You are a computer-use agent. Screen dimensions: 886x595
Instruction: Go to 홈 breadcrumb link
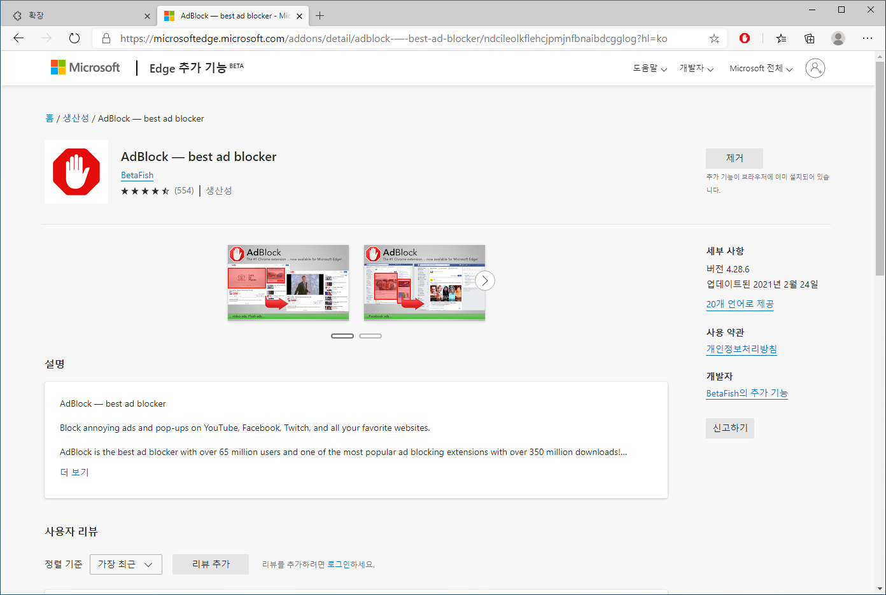click(50, 118)
